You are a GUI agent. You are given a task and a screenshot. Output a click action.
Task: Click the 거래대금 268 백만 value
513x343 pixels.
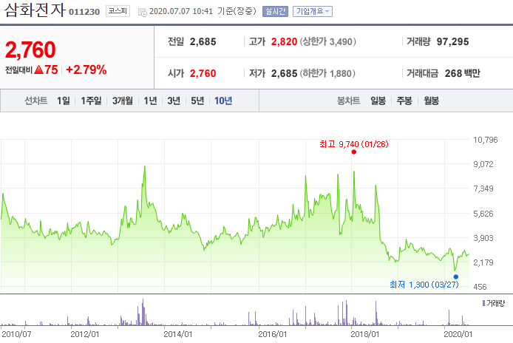[x=462, y=73]
